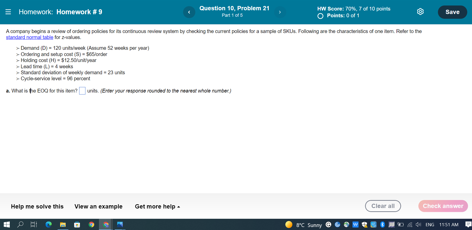Launch Microsoft Edge from the taskbar
The height and width of the screenshot is (230, 472).
tap(49, 224)
